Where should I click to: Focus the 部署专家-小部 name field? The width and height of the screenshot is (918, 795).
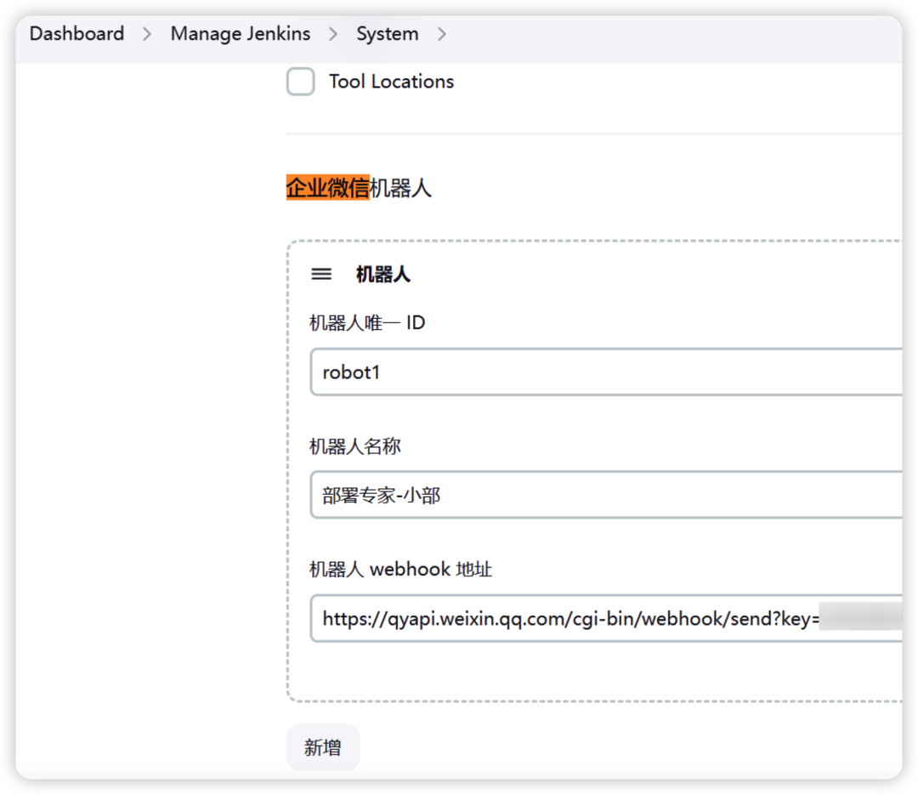606,495
